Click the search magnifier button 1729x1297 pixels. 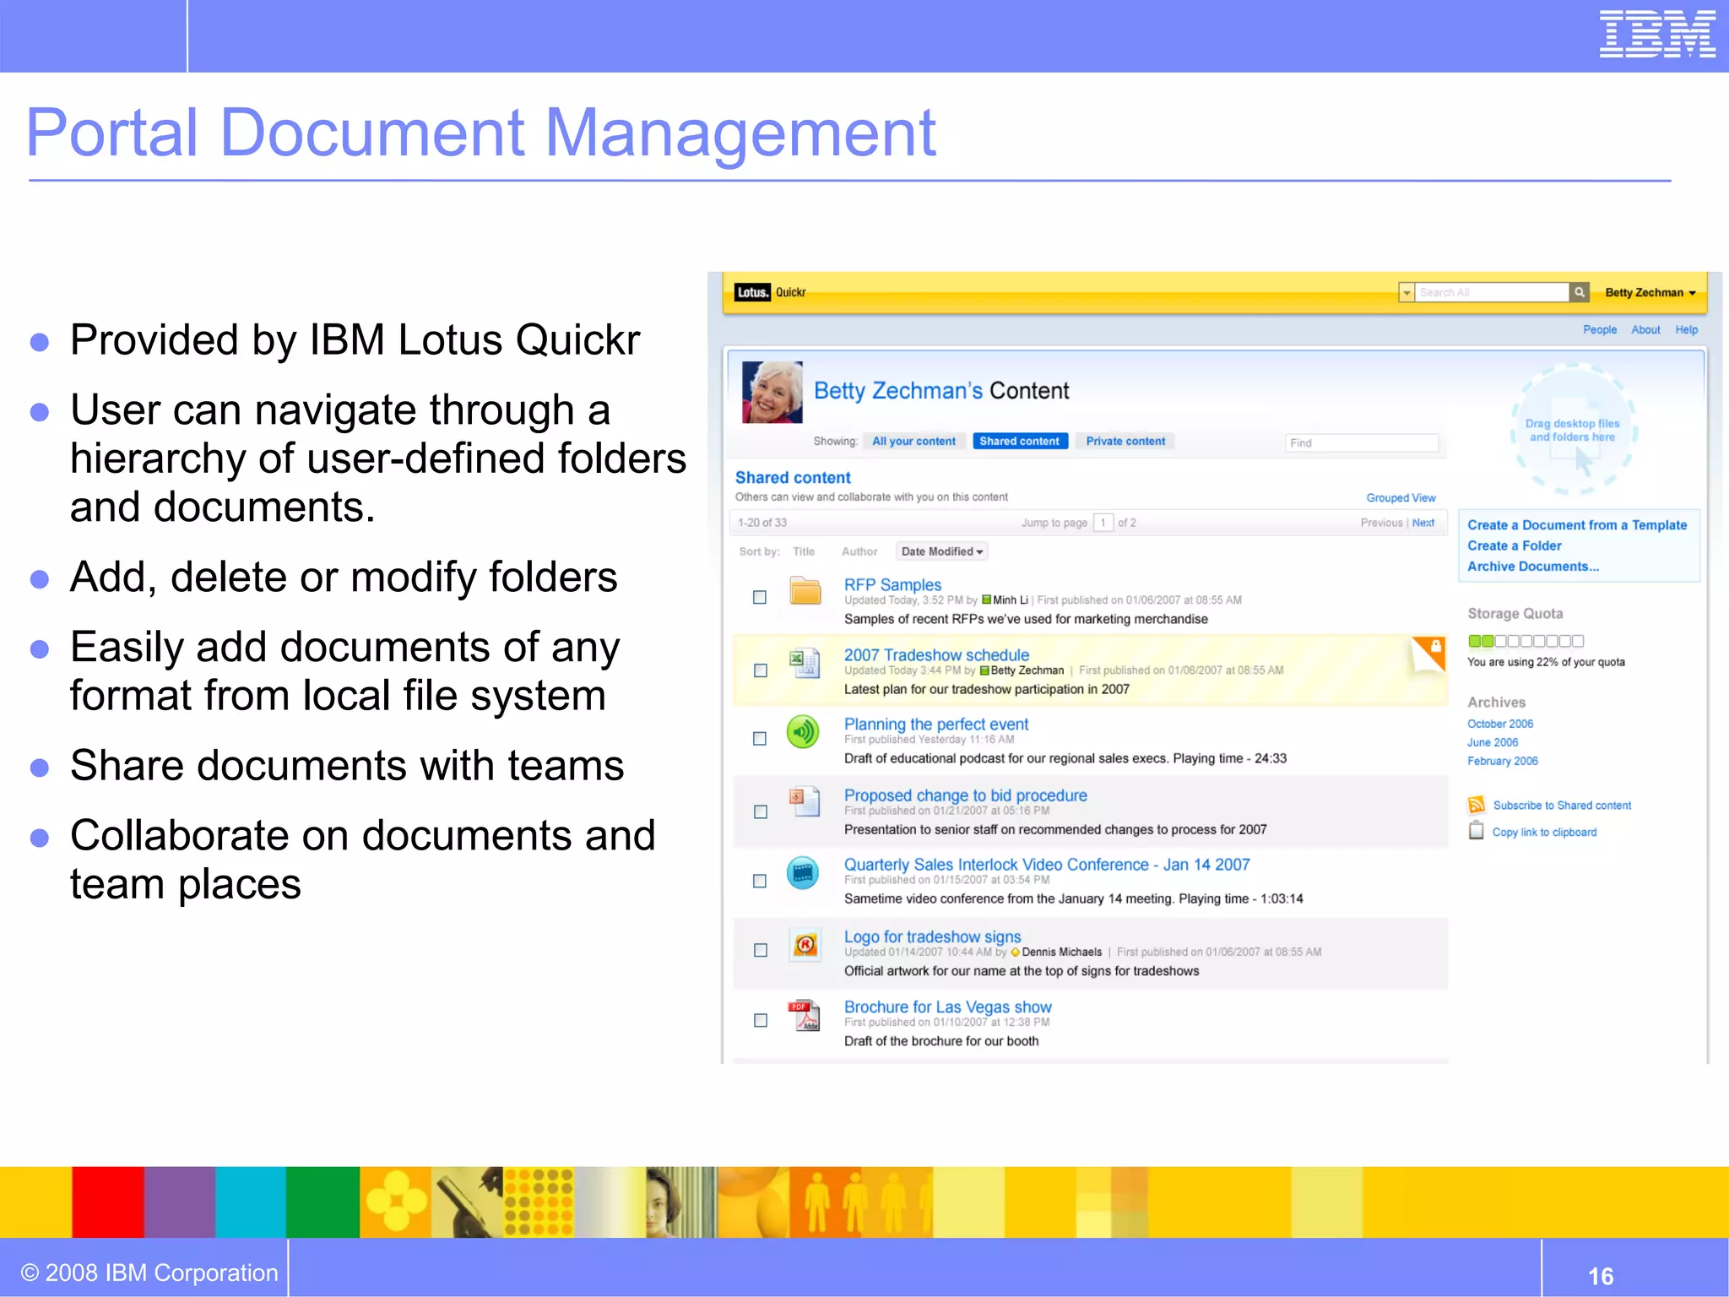[x=1579, y=292]
